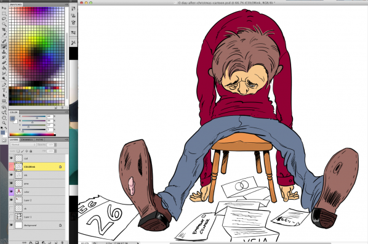Select the Crop tool
This screenshot has width=368, height=244.
[x=4, y=30]
